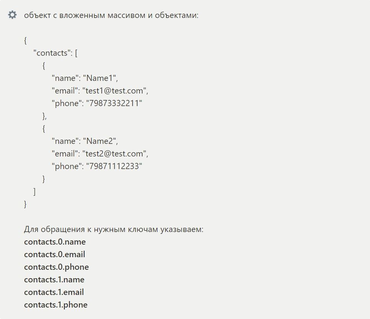Click the heading text about nested array
Image resolution: width=370 pixels, height=319 pixels.
pyautogui.click(x=111, y=16)
